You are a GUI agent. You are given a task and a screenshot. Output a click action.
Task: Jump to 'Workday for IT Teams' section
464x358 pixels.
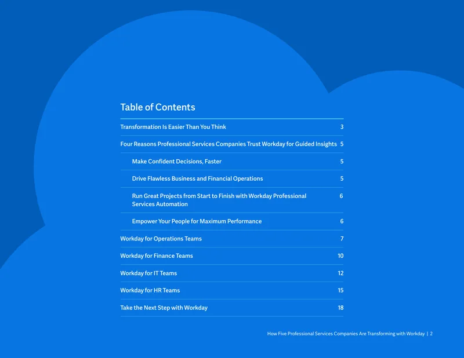(x=148, y=273)
